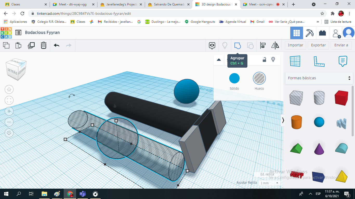Image resolution: width=355 pixels, height=199 pixels.
Task: Click the Exportar button
Action: pyautogui.click(x=318, y=45)
